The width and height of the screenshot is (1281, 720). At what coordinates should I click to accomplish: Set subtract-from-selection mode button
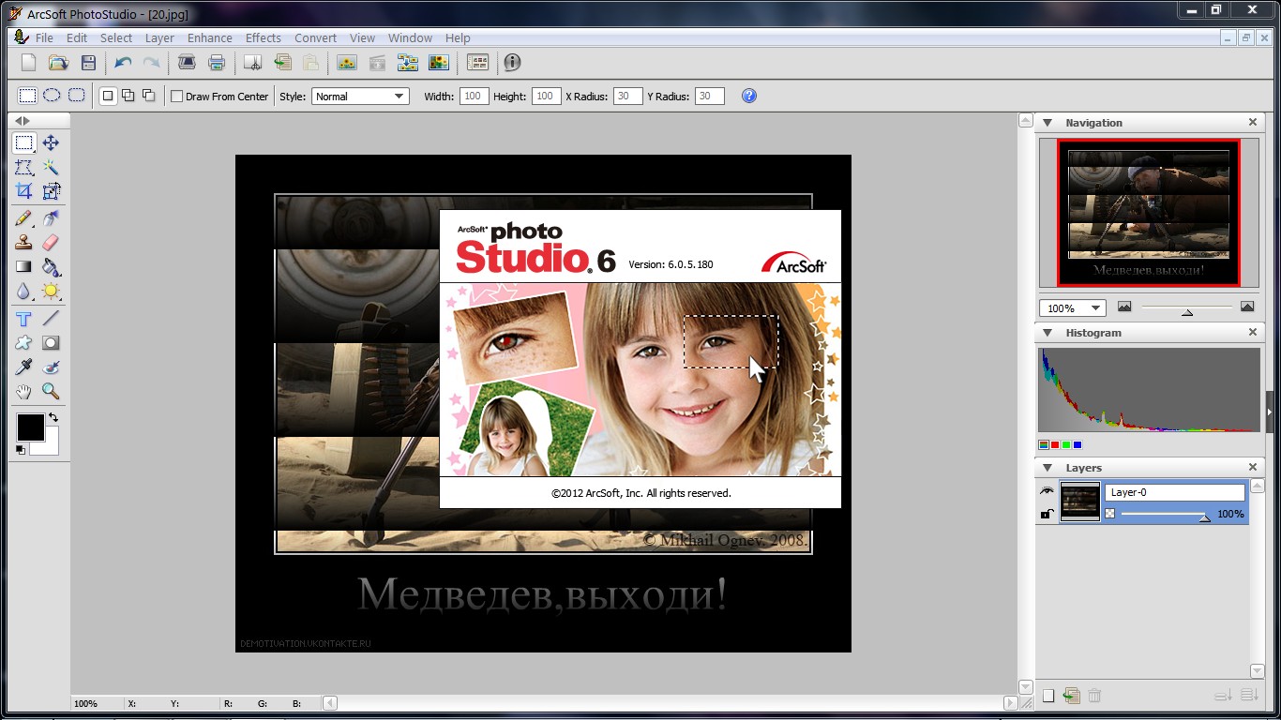point(148,96)
